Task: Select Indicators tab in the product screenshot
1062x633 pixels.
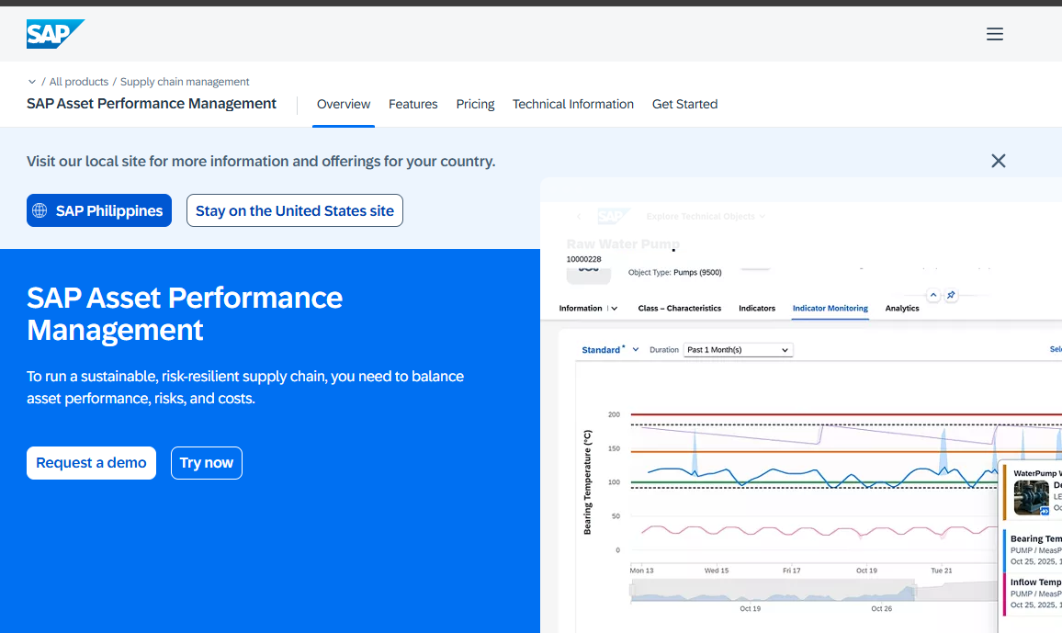Action: click(757, 308)
